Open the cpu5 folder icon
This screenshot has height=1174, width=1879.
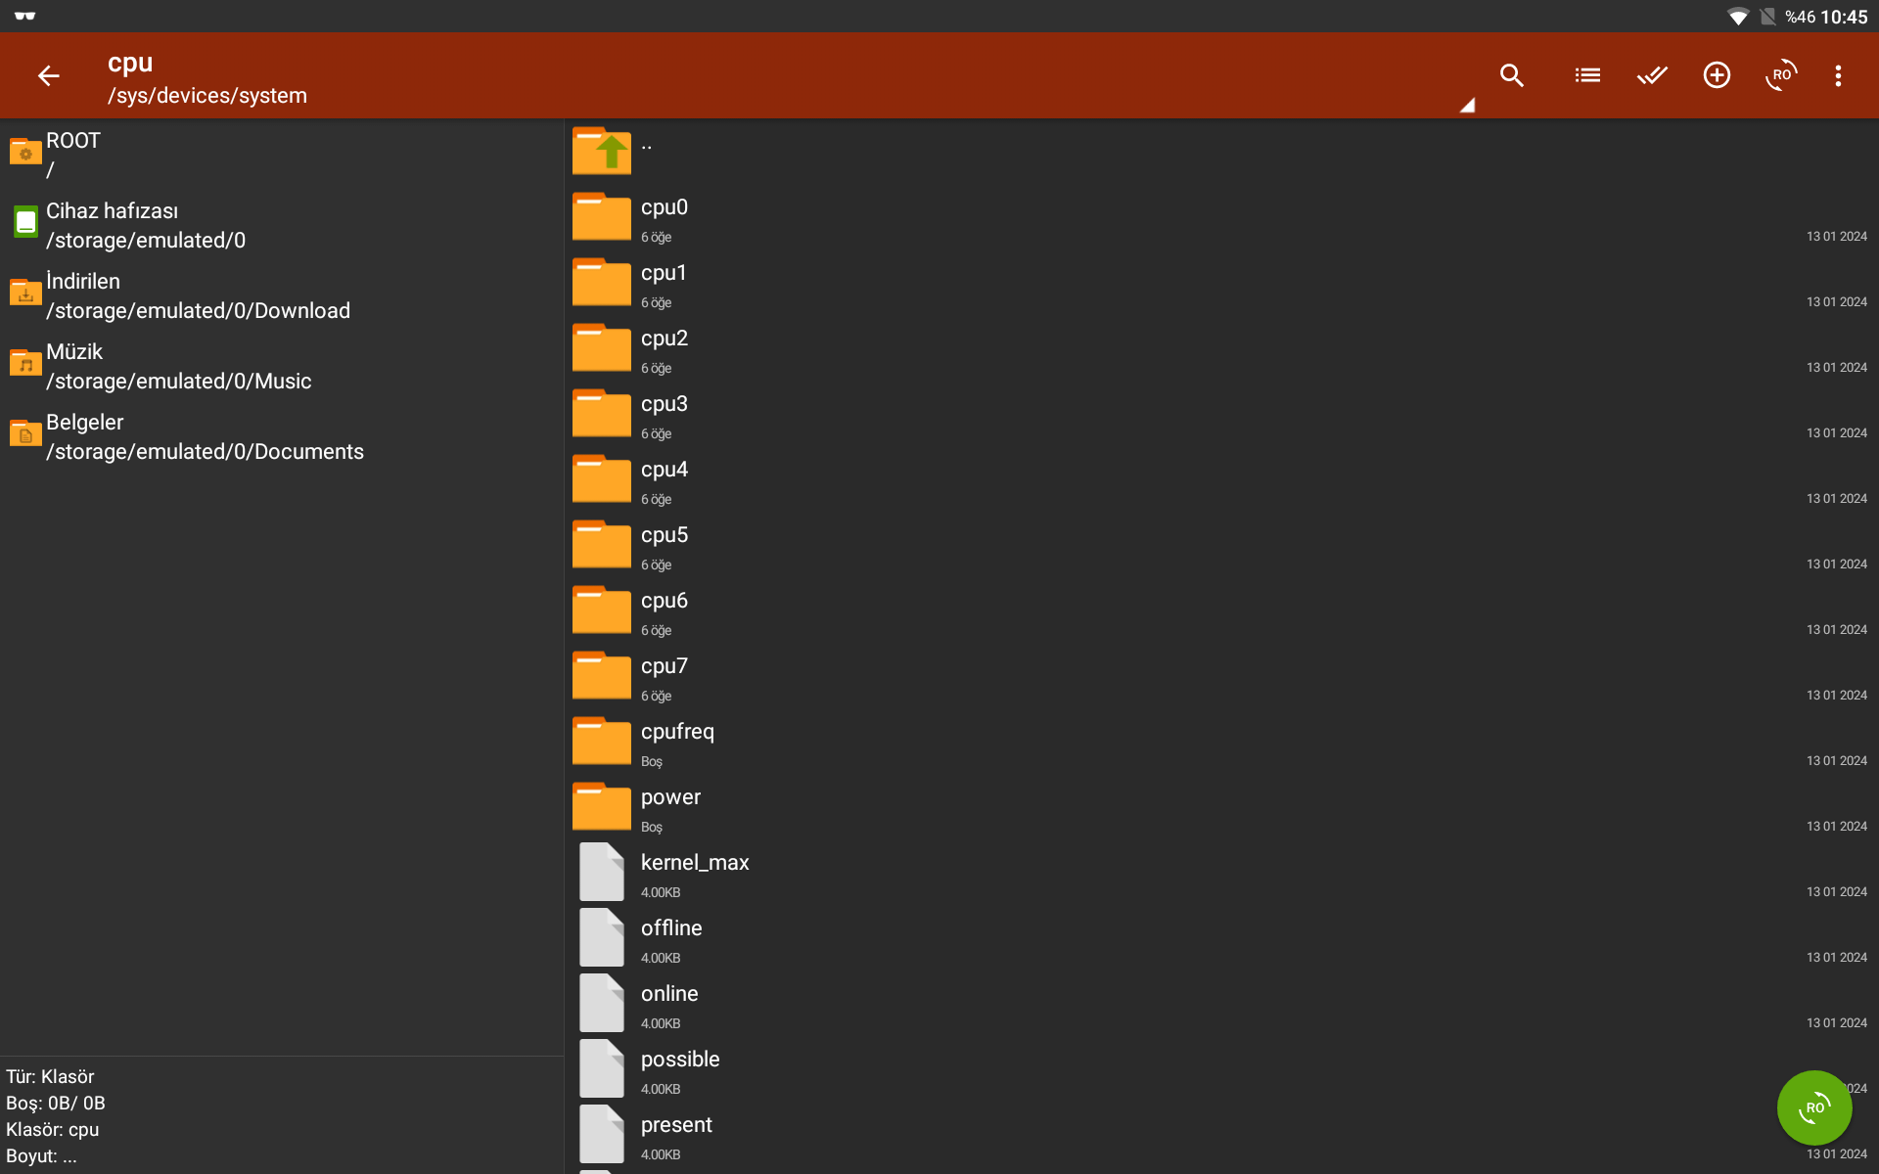pyautogui.click(x=602, y=545)
